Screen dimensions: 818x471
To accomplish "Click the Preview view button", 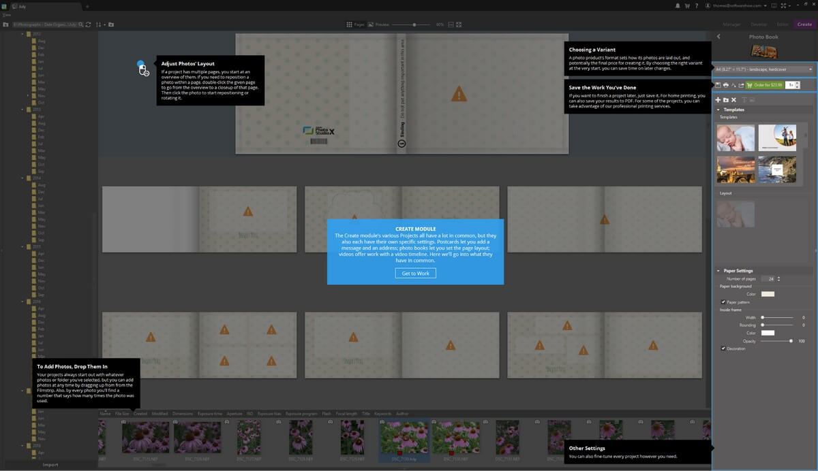I will 379,25.
